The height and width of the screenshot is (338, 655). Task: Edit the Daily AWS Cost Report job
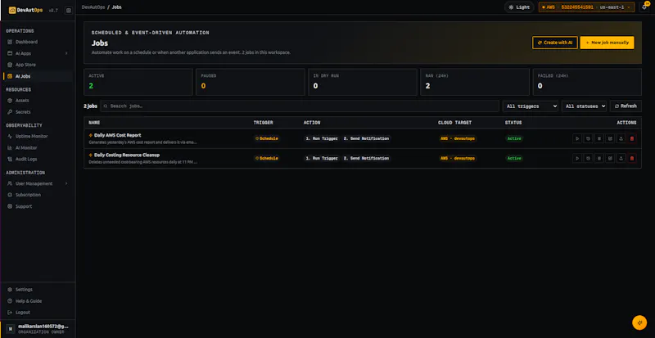coord(610,138)
